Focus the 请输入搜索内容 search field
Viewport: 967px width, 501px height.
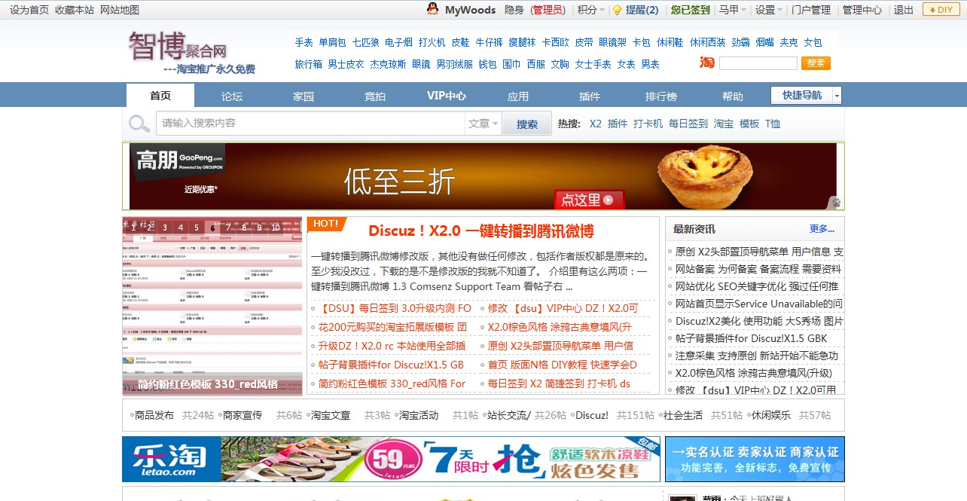tap(310, 124)
